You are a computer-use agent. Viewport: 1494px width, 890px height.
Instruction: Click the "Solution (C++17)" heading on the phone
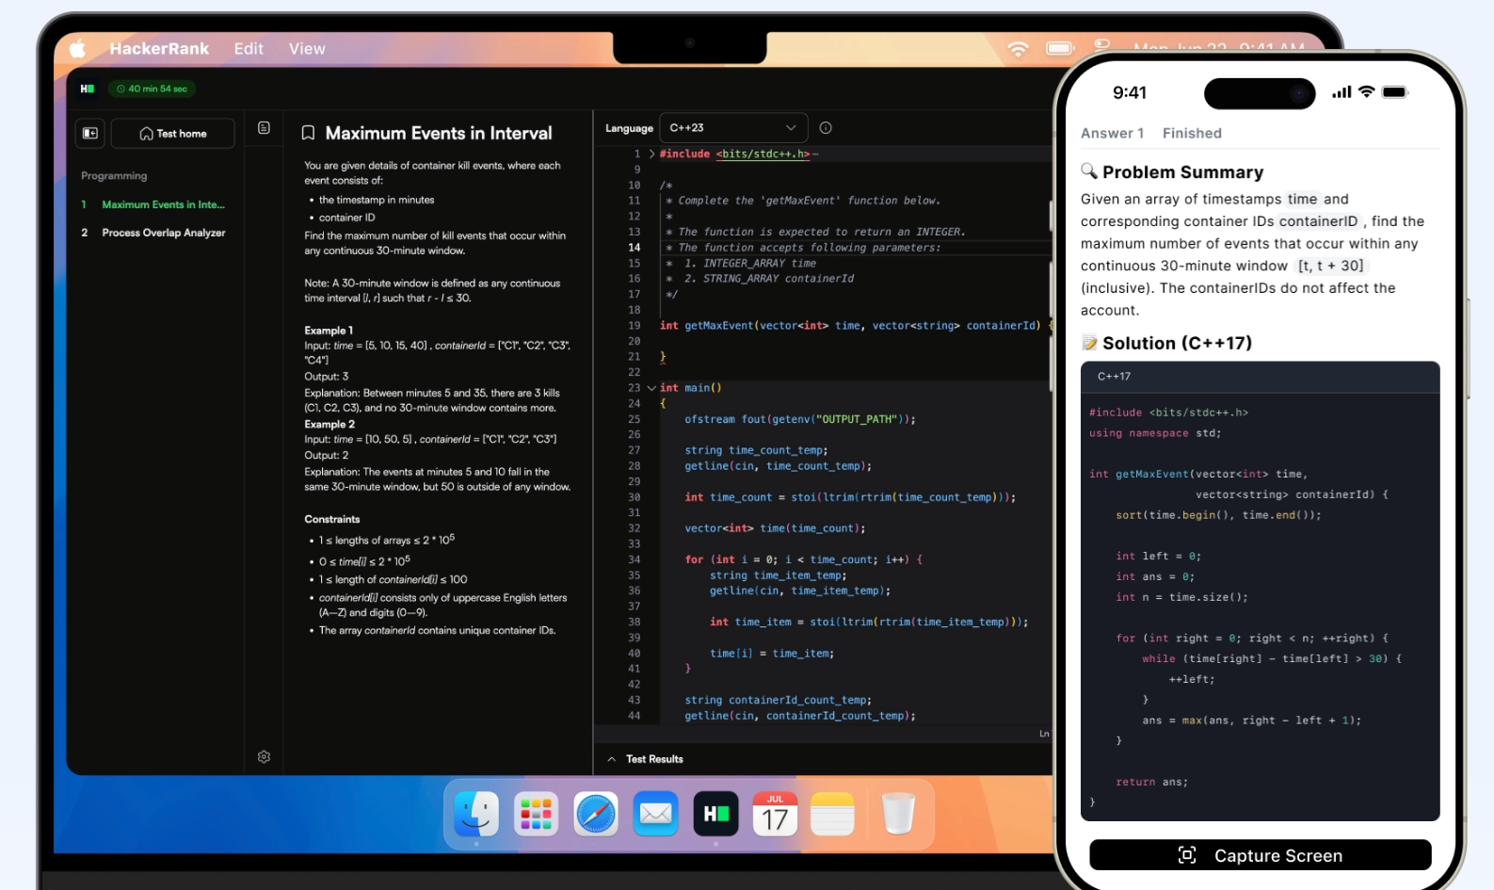click(1177, 344)
